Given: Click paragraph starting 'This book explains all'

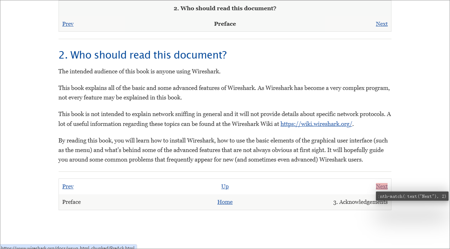Looking at the screenshot, I should (224, 93).
